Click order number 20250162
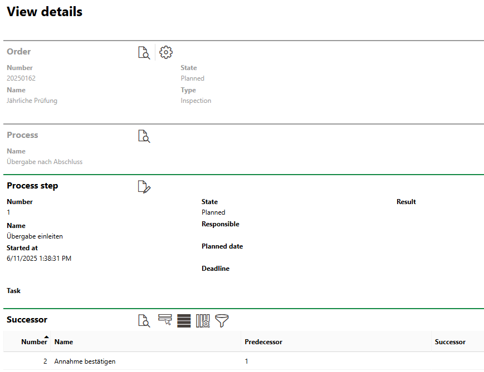 (21, 78)
